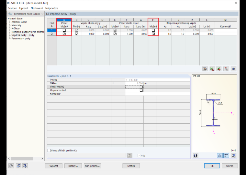246x175 pixels.
Task: Select row header for member 1
Action: point(52,30)
